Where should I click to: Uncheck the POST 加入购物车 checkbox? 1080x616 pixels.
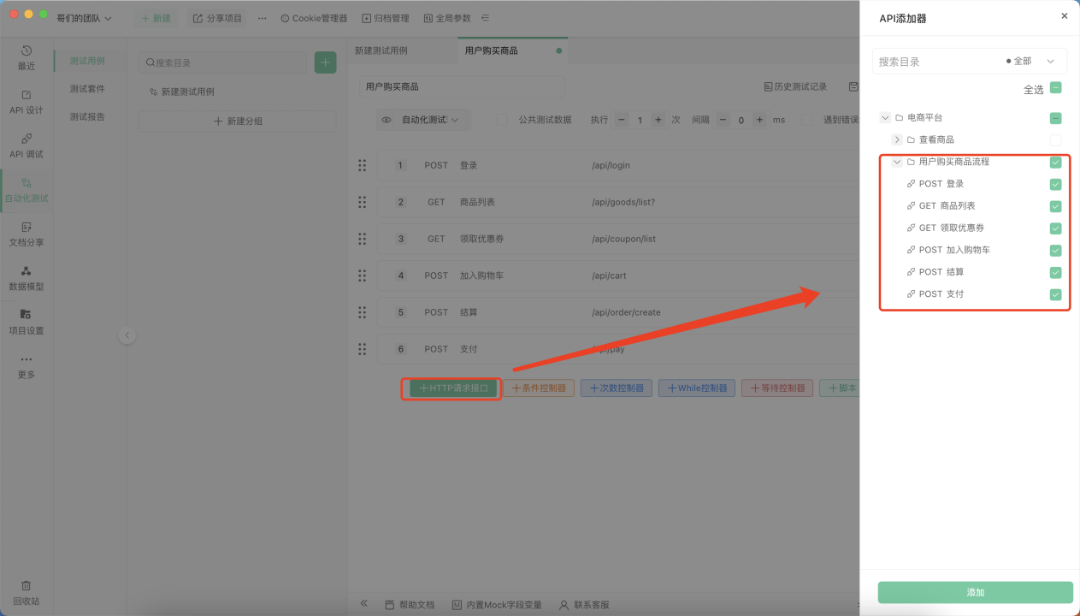(1056, 251)
